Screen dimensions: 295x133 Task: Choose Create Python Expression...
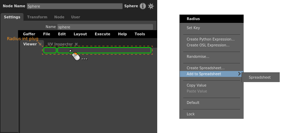click(x=211, y=39)
